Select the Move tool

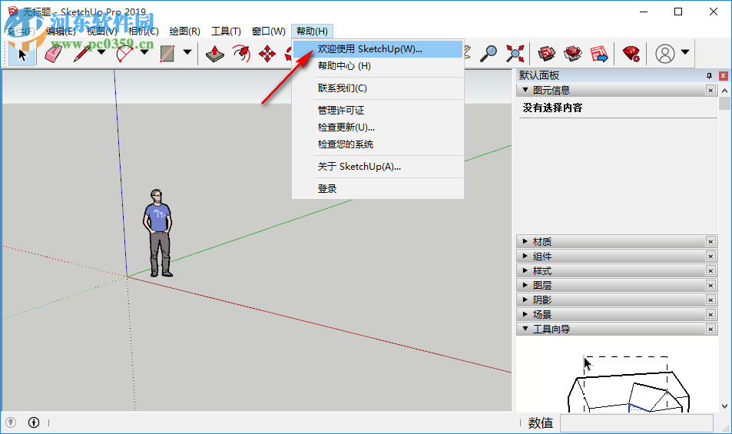(x=267, y=54)
